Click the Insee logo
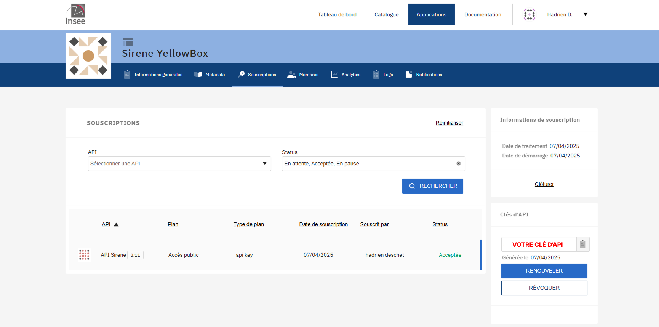659x327 pixels. [75, 14]
